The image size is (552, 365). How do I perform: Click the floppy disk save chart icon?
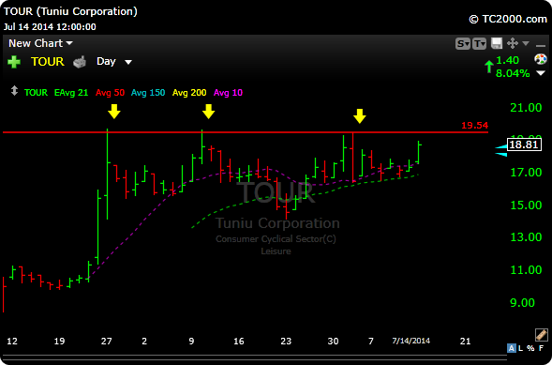tap(497, 44)
